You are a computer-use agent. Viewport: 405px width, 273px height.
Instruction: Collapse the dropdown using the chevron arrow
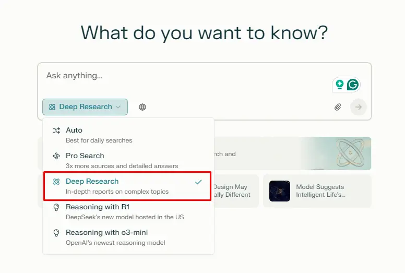click(x=118, y=107)
